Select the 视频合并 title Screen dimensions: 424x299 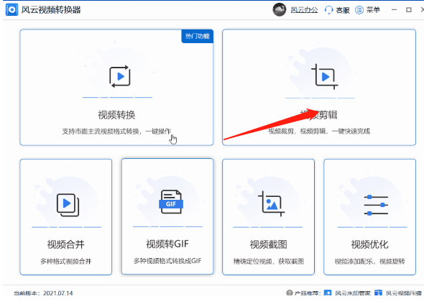[x=66, y=244]
